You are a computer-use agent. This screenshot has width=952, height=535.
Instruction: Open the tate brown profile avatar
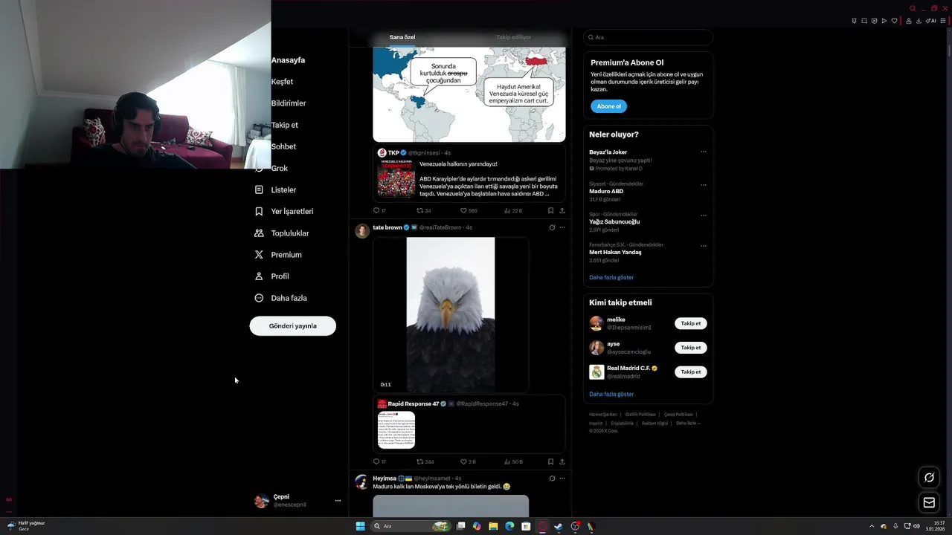tap(362, 230)
